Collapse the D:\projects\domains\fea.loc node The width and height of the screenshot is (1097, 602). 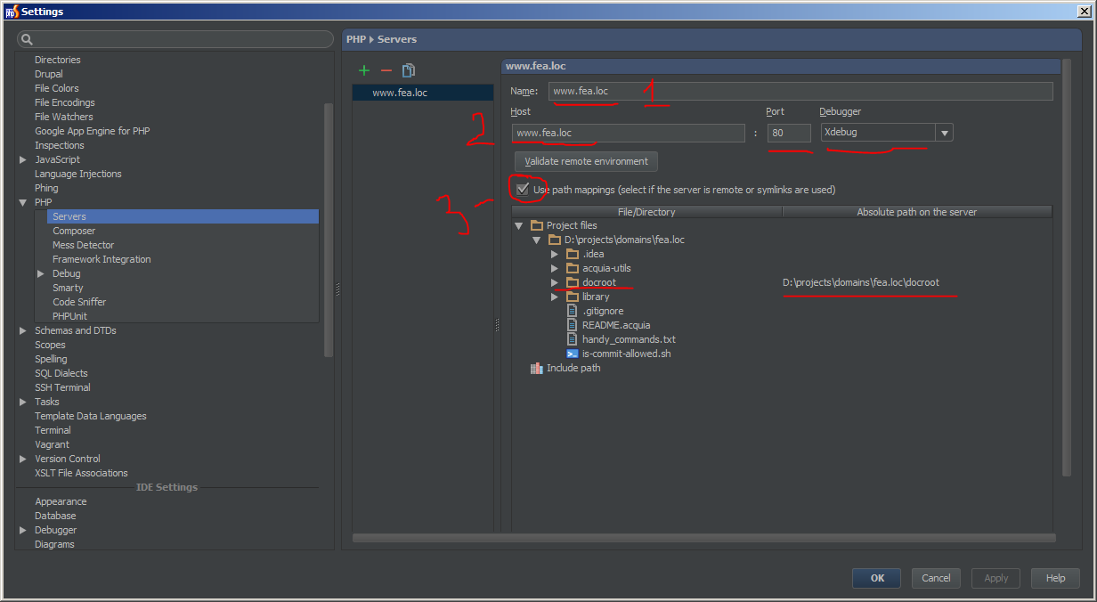pos(537,240)
